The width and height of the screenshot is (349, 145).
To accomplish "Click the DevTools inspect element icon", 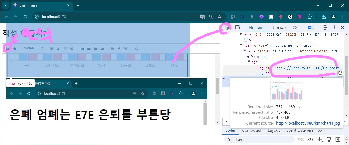I will point(227,28).
